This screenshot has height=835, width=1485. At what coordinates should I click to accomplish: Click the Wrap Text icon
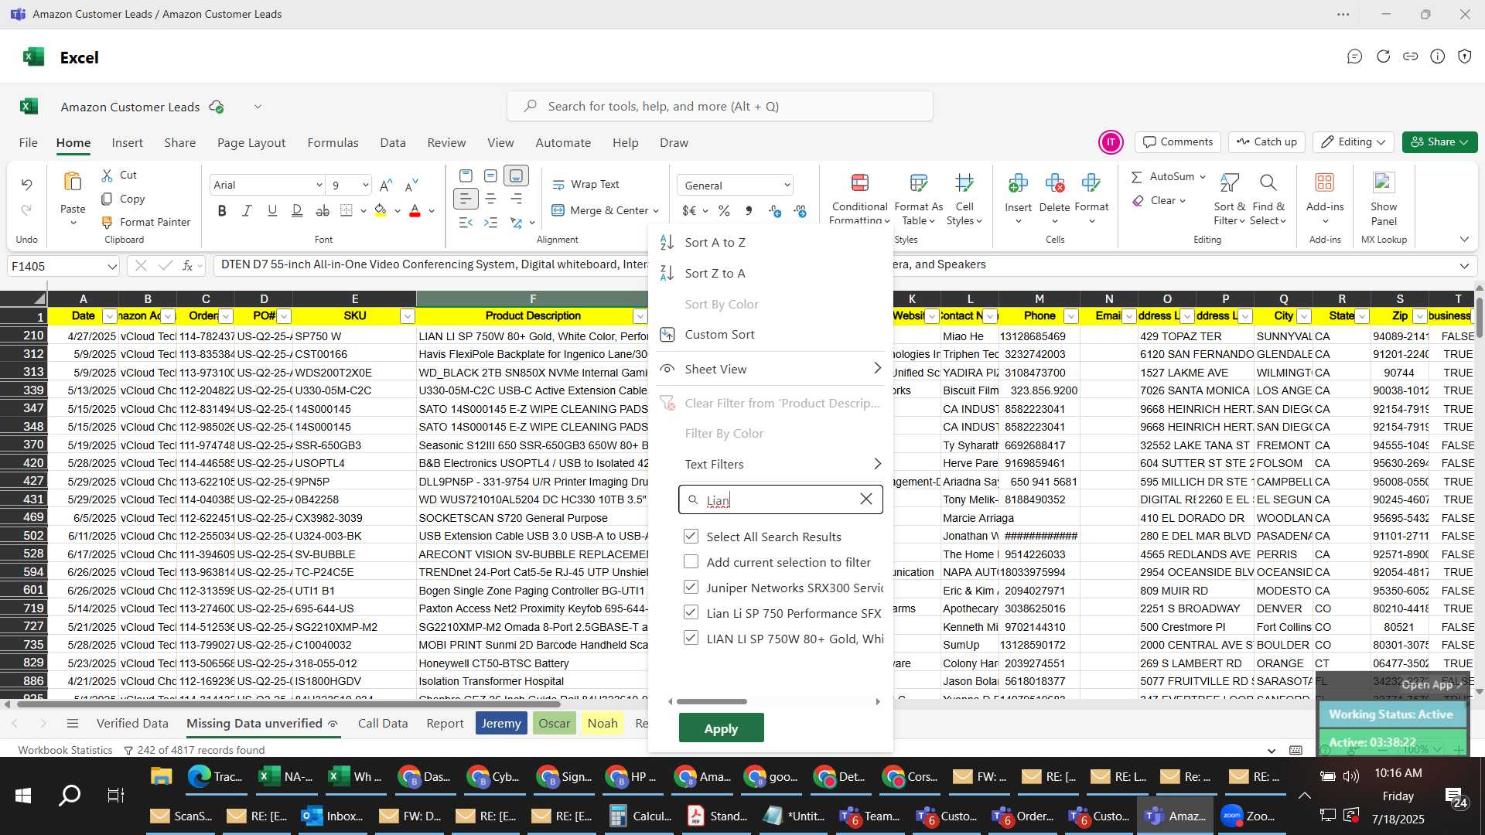click(x=558, y=185)
